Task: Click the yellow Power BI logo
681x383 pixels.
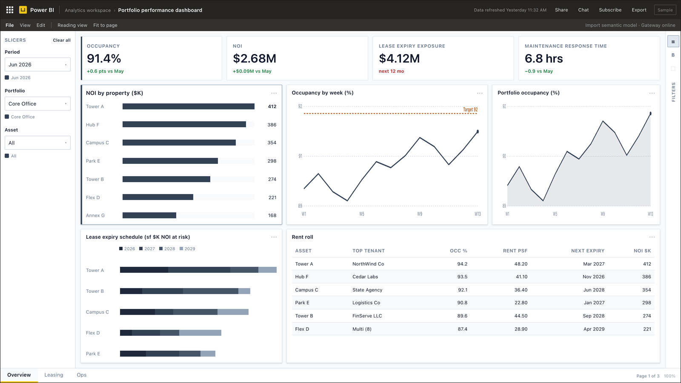Action: click(x=23, y=10)
